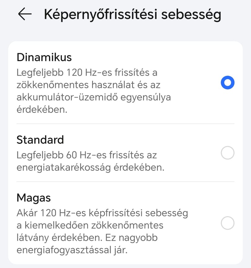Choose the Magas radio button
251x268 pixels.
pos(227,223)
